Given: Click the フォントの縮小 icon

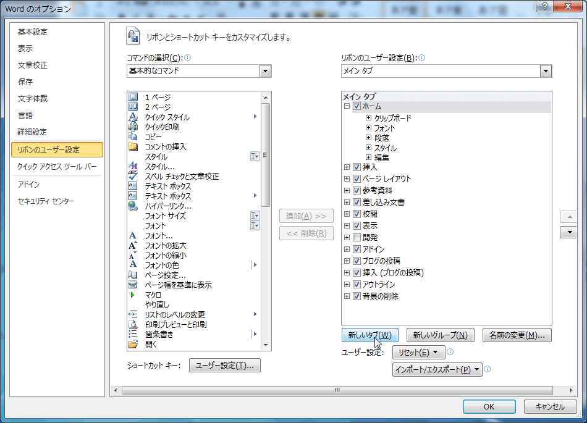Looking at the screenshot, I should click(x=133, y=256).
